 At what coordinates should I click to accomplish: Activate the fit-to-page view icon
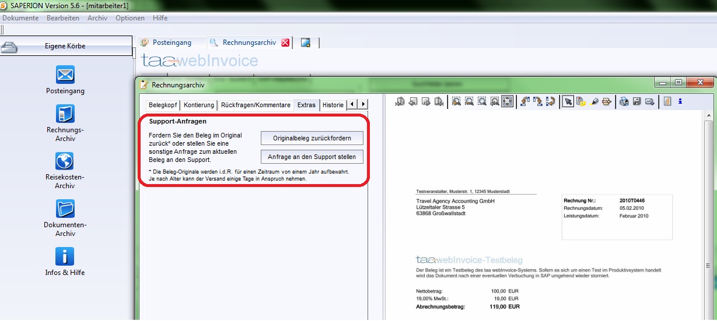pos(508,101)
